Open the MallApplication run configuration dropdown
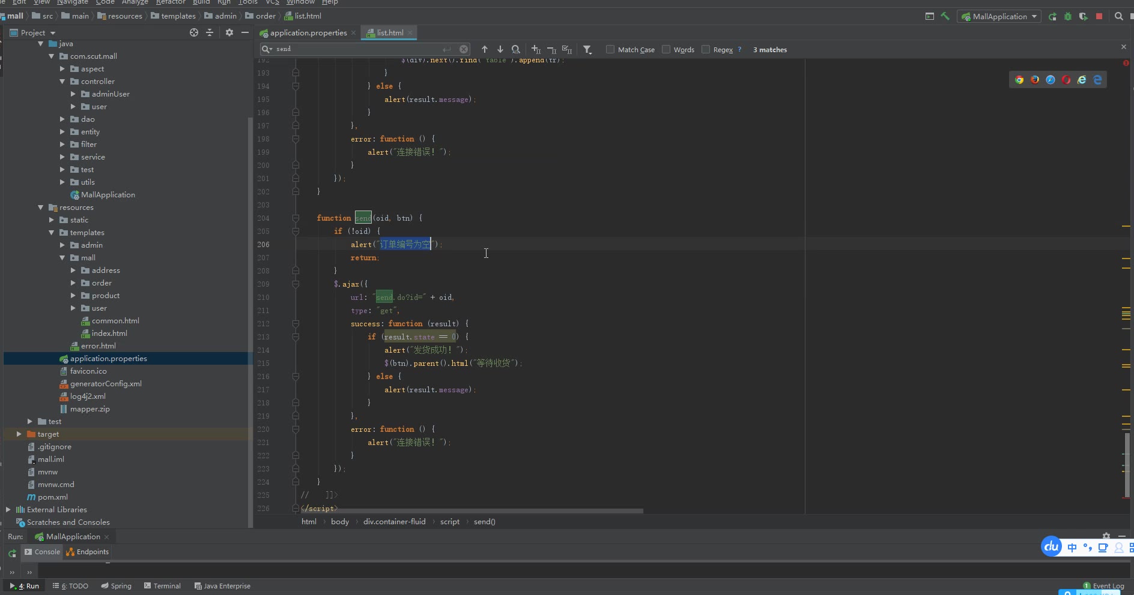 (999, 17)
